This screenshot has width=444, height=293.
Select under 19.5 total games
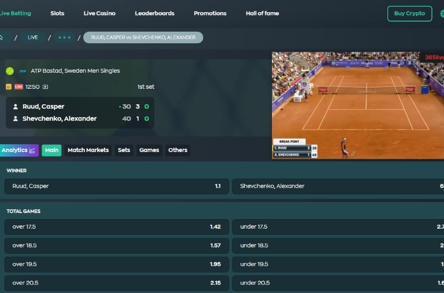338,264
